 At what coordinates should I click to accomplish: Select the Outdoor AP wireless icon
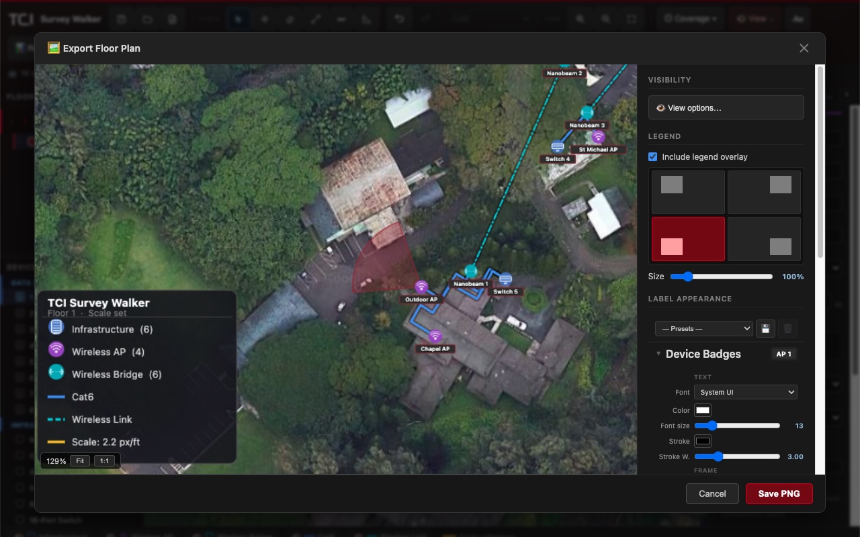[421, 287]
